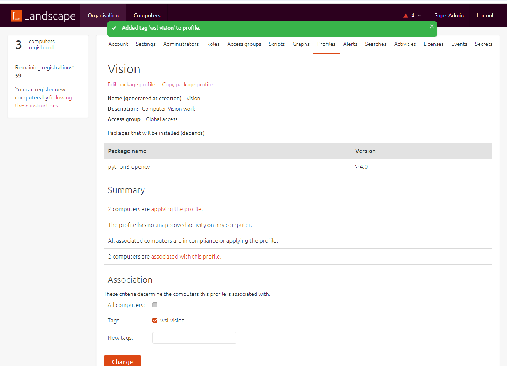Open the Computers menu
Screen dimensions: 507x366
click(147, 15)
